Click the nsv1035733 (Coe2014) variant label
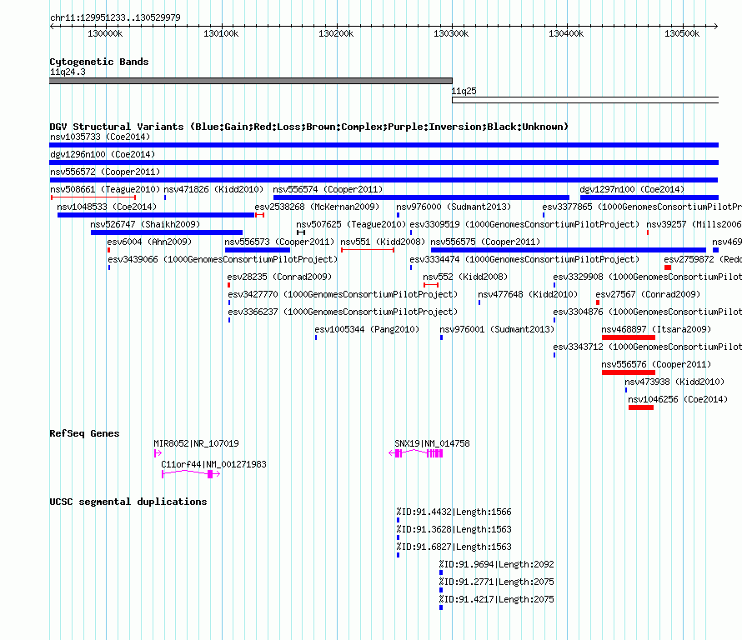 point(100,137)
